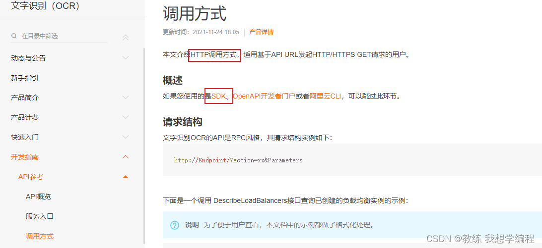Click the question mark info icon
This screenshot has width=542, height=248.
[175, 225]
